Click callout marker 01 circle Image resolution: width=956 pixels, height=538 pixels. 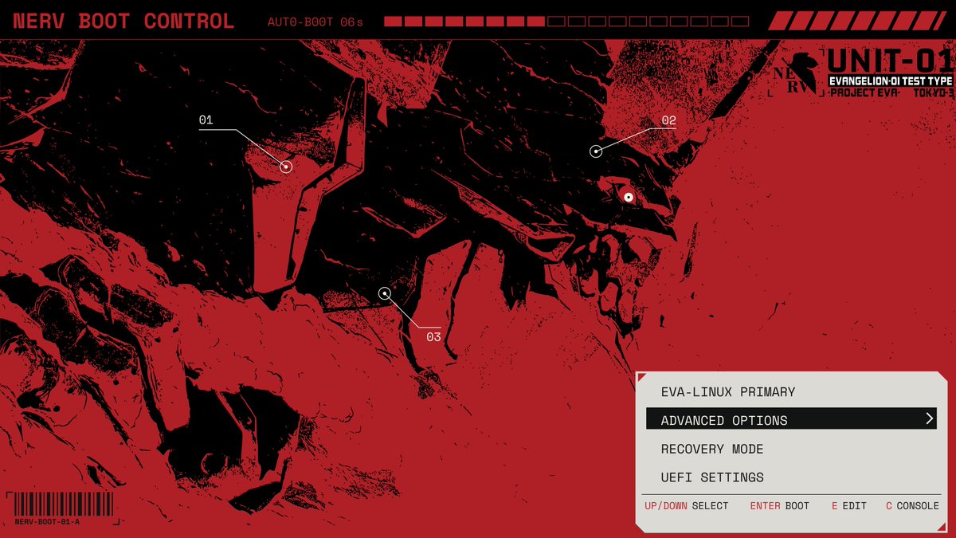(286, 167)
